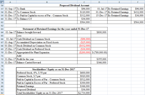Image resolution: width=145 pixels, height=95 pixels.
Task: Select column F header
Action: (138, 2)
